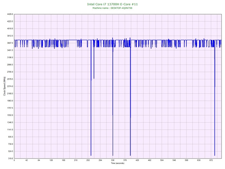Click the x-axis tick label 378
Viewport: 225px width, 169px height.
125,160
